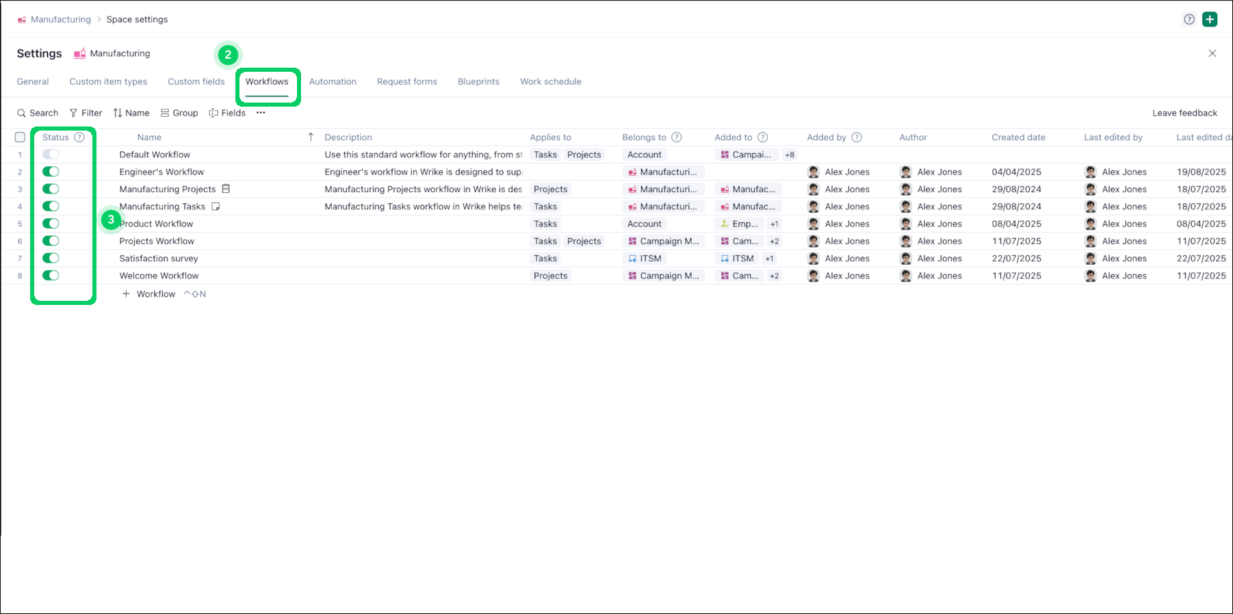
Task: Expand +2 more for Welcome Workflow
Action: point(774,276)
